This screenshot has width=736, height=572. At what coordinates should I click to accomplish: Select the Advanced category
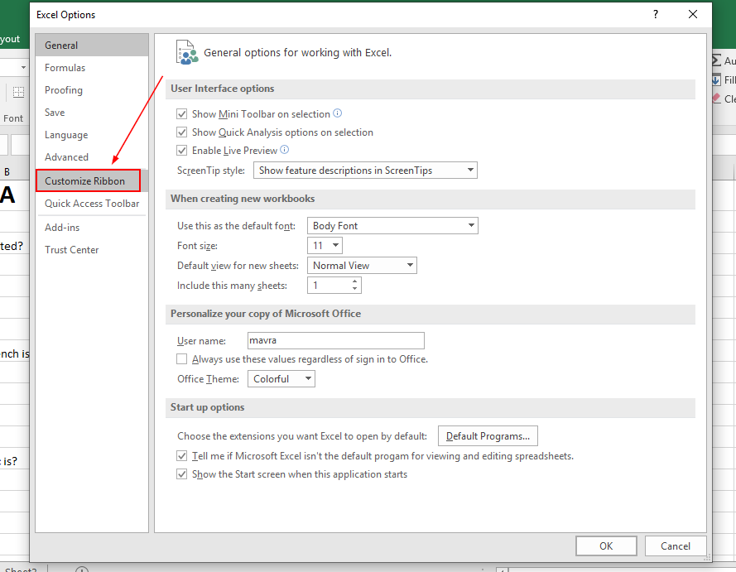pyautogui.click(x=92, y=157)
